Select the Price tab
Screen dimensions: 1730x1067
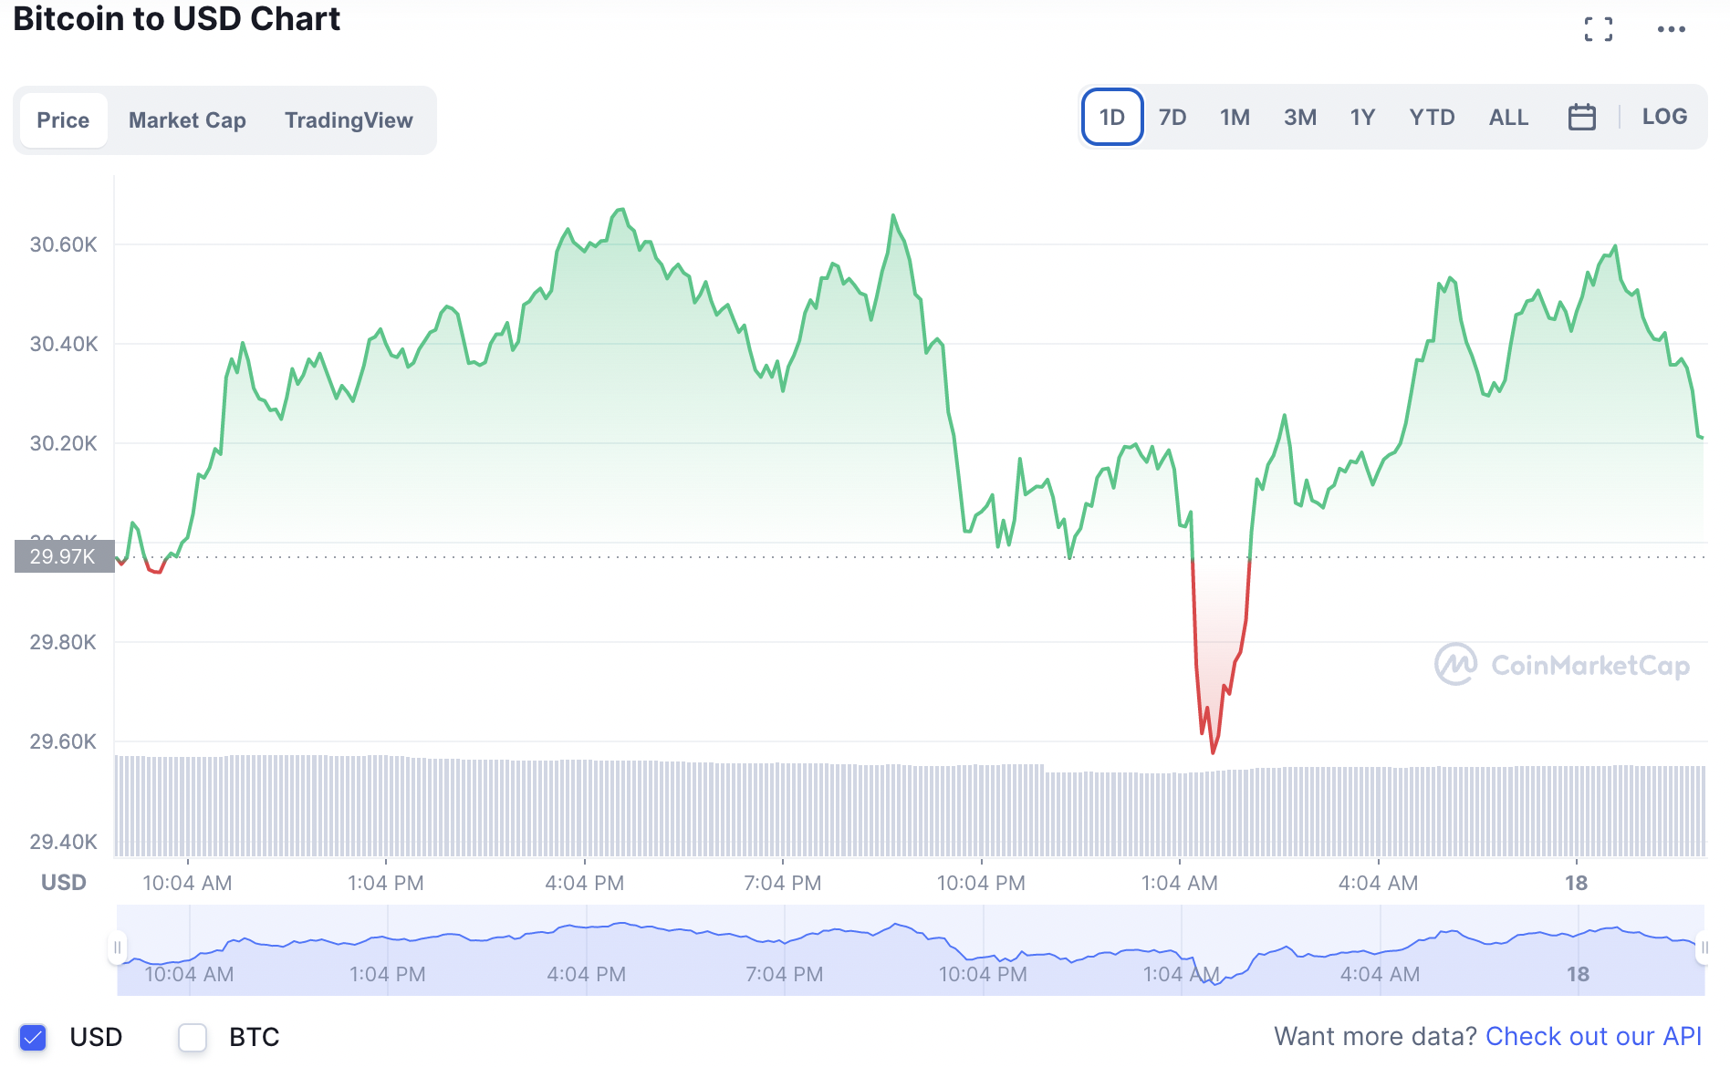(63, 120)
